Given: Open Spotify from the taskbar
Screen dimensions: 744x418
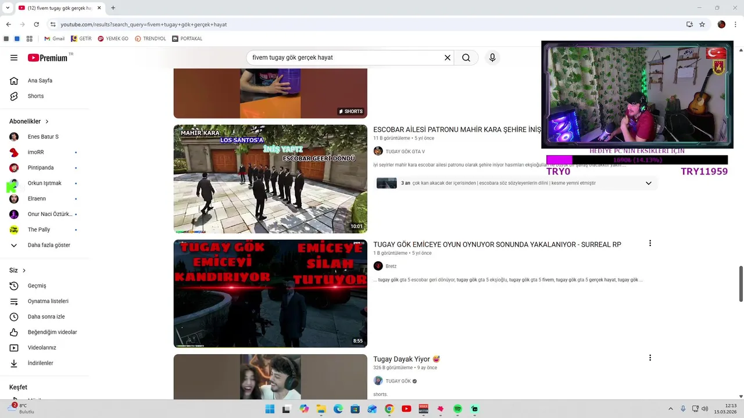Looking at the screenshot, I should tap(457, 409).
